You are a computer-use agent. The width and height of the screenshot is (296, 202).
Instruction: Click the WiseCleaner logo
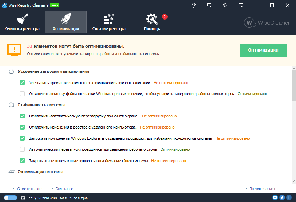(x=267, y=23)
